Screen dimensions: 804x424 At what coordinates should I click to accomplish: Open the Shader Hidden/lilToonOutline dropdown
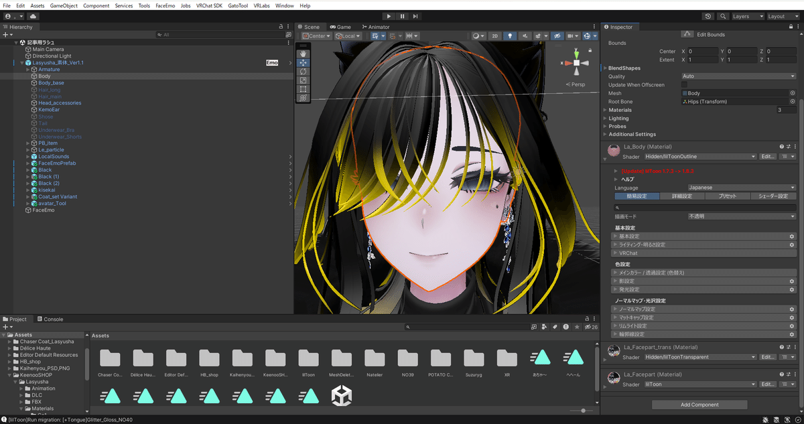(700, 156)
